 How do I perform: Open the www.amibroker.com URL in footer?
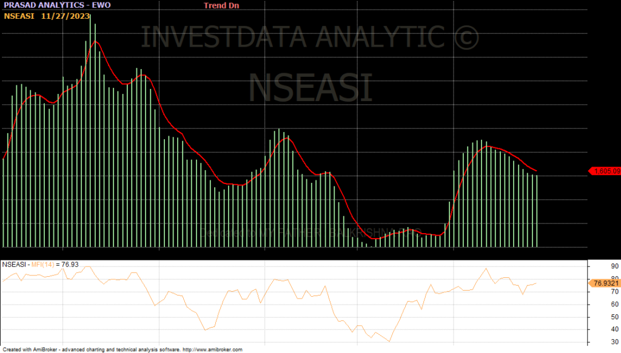click(212, 349)
